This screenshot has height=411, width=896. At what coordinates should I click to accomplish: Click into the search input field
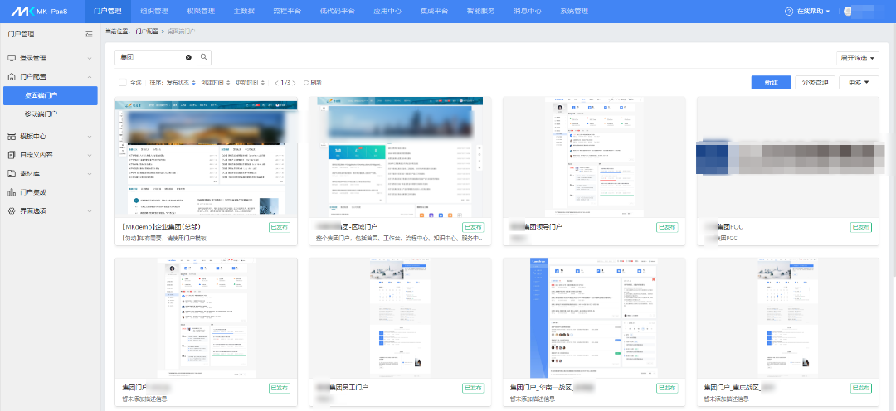click(149, 57)
